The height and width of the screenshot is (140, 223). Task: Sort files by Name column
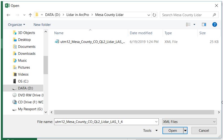click(59, 33)
